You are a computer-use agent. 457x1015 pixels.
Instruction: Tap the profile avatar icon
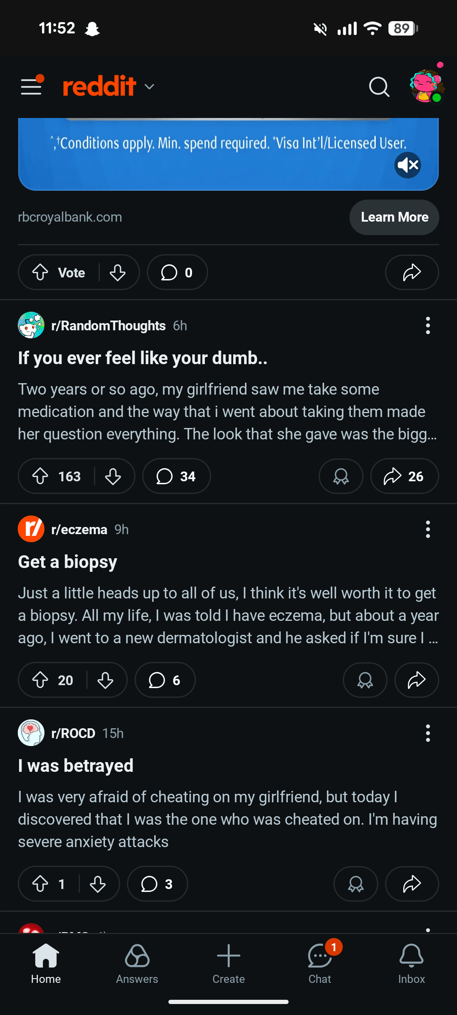pyautogui.click(x=426, y=86)
